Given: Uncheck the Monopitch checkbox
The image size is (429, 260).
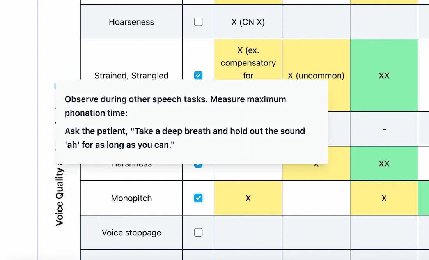Looking at the screenshot, I should pos(198,198).
